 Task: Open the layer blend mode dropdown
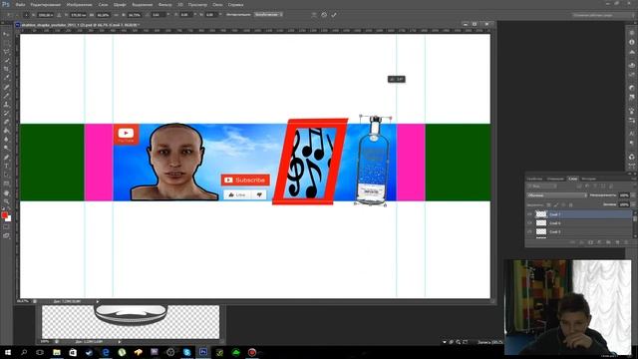pyautogui.click(x=556, y=195)
